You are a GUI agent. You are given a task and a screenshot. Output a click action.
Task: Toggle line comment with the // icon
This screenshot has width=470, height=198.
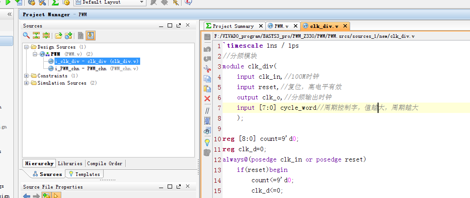coord(207,110)
